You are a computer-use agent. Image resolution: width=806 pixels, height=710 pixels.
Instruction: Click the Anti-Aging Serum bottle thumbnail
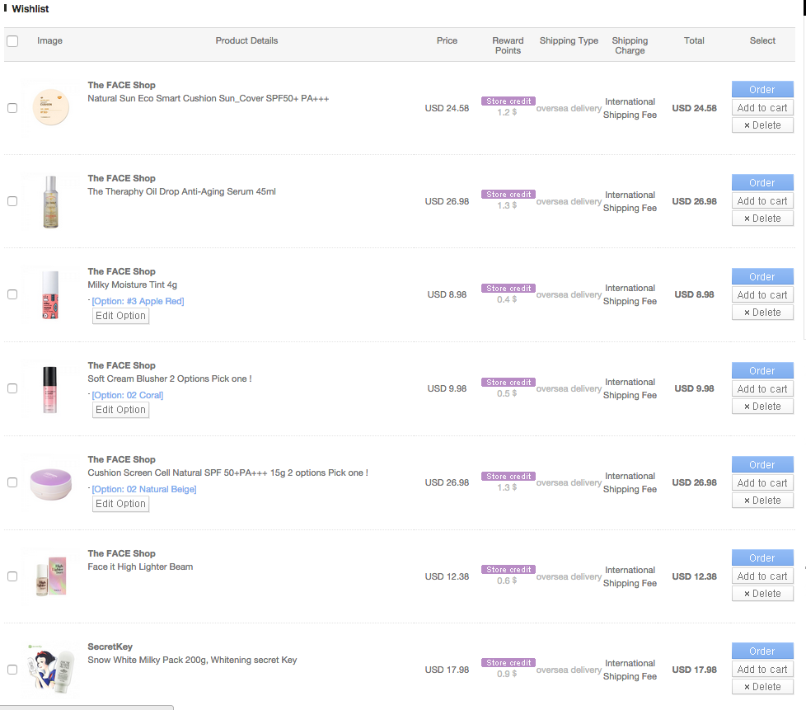pos(51,201)
